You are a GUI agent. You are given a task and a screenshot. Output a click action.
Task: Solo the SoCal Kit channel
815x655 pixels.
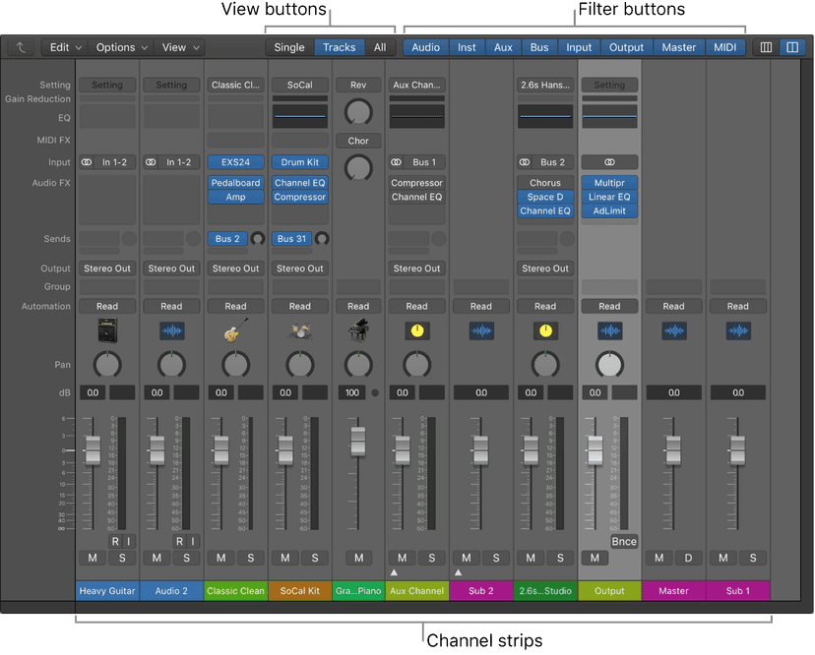[x=315, y=558]
